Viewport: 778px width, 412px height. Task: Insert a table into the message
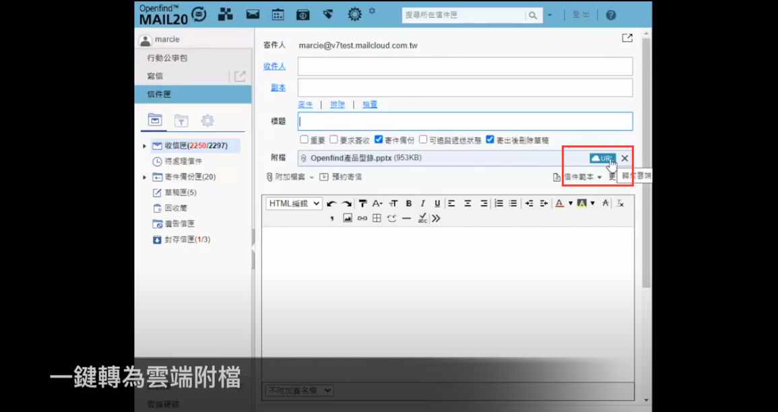[377, 218]
